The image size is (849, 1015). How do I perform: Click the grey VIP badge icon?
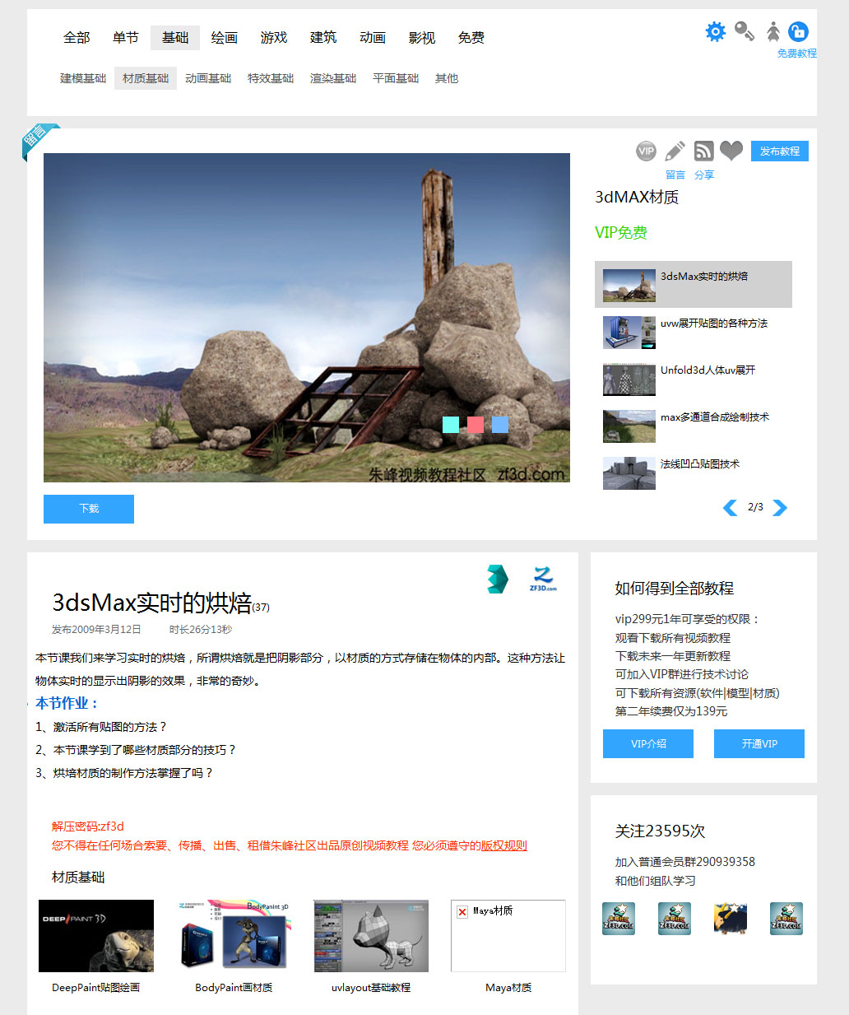[647, 151]
